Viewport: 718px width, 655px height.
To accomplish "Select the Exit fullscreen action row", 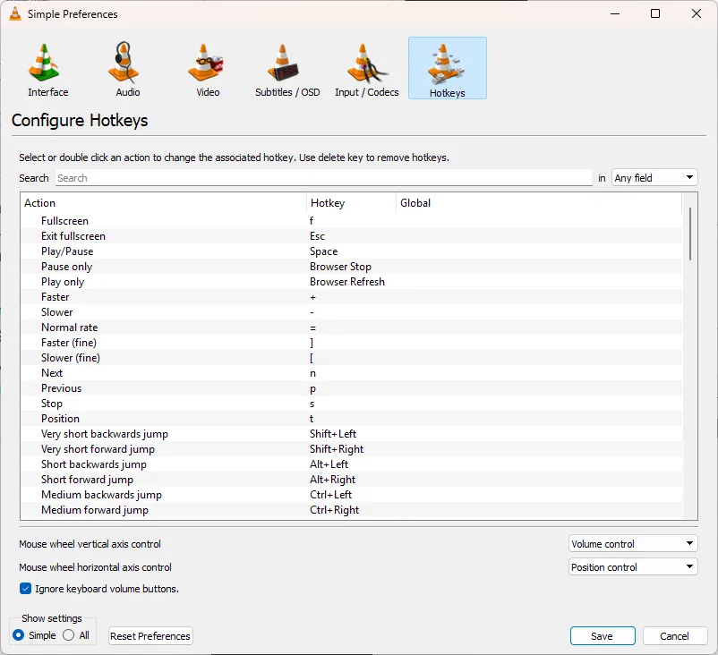I will coord(351,236).
